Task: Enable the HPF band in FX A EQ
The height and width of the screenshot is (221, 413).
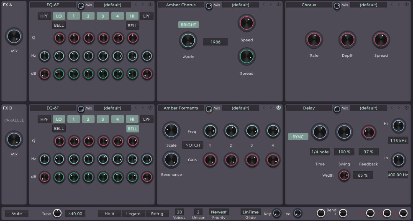Action: 44,16
